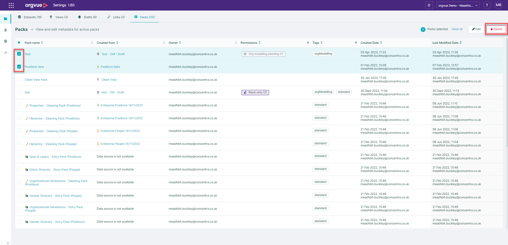508x245 pixels.
Task: Open the orgvue Demo tenant dropdown
Action: coord(458,5)
